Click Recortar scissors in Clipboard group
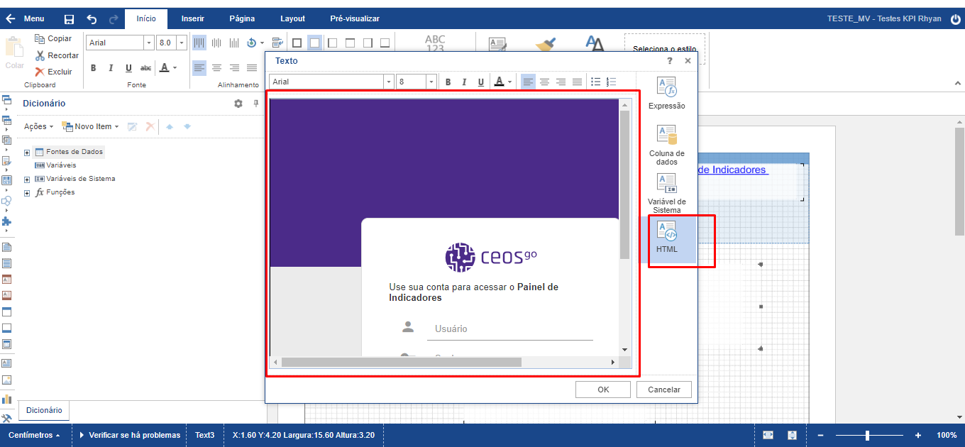 coord(57,55)
